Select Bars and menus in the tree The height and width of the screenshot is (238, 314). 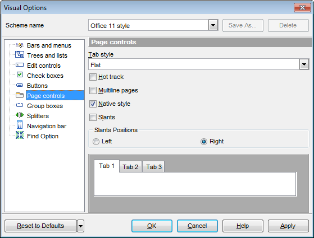click(x=49, y=45)
